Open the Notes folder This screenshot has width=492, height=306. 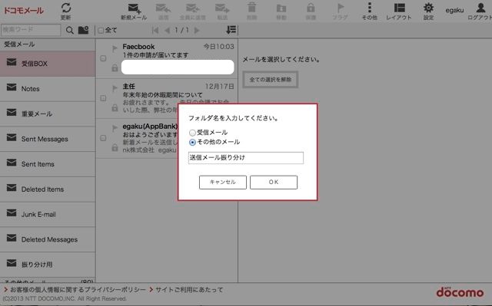pyautogui.click(x=48, y=89)
